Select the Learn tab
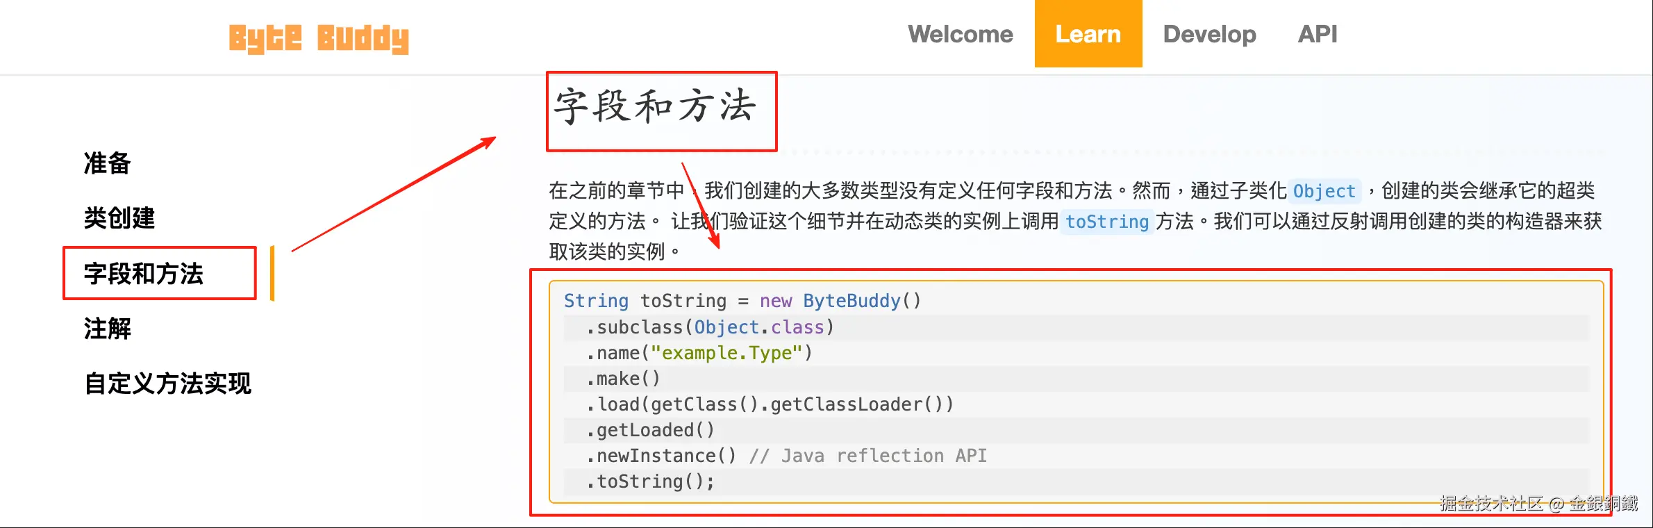The image size is (1653, 528). pos(1088,34)
